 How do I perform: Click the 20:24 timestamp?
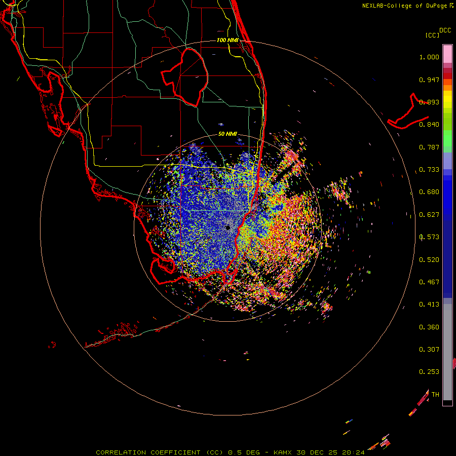[x=353, y=452]
